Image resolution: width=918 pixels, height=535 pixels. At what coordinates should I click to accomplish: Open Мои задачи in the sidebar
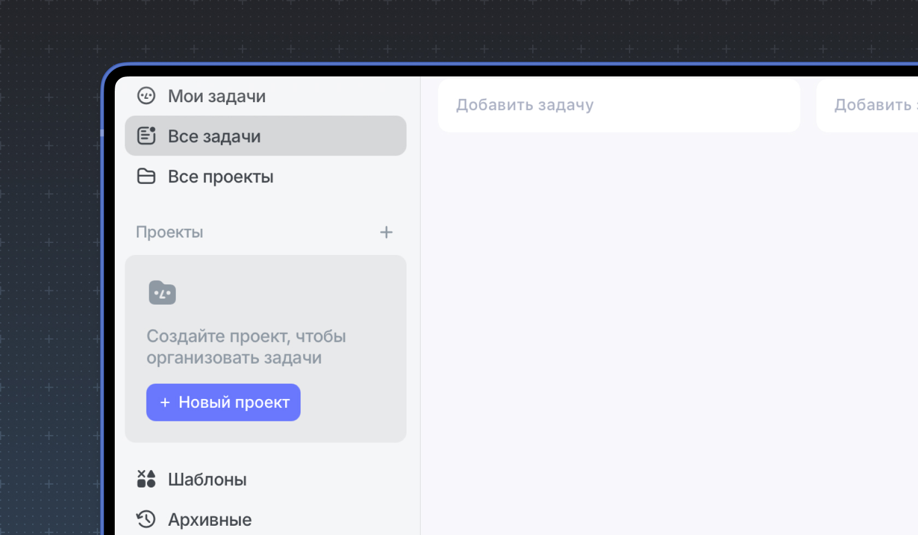266,96
